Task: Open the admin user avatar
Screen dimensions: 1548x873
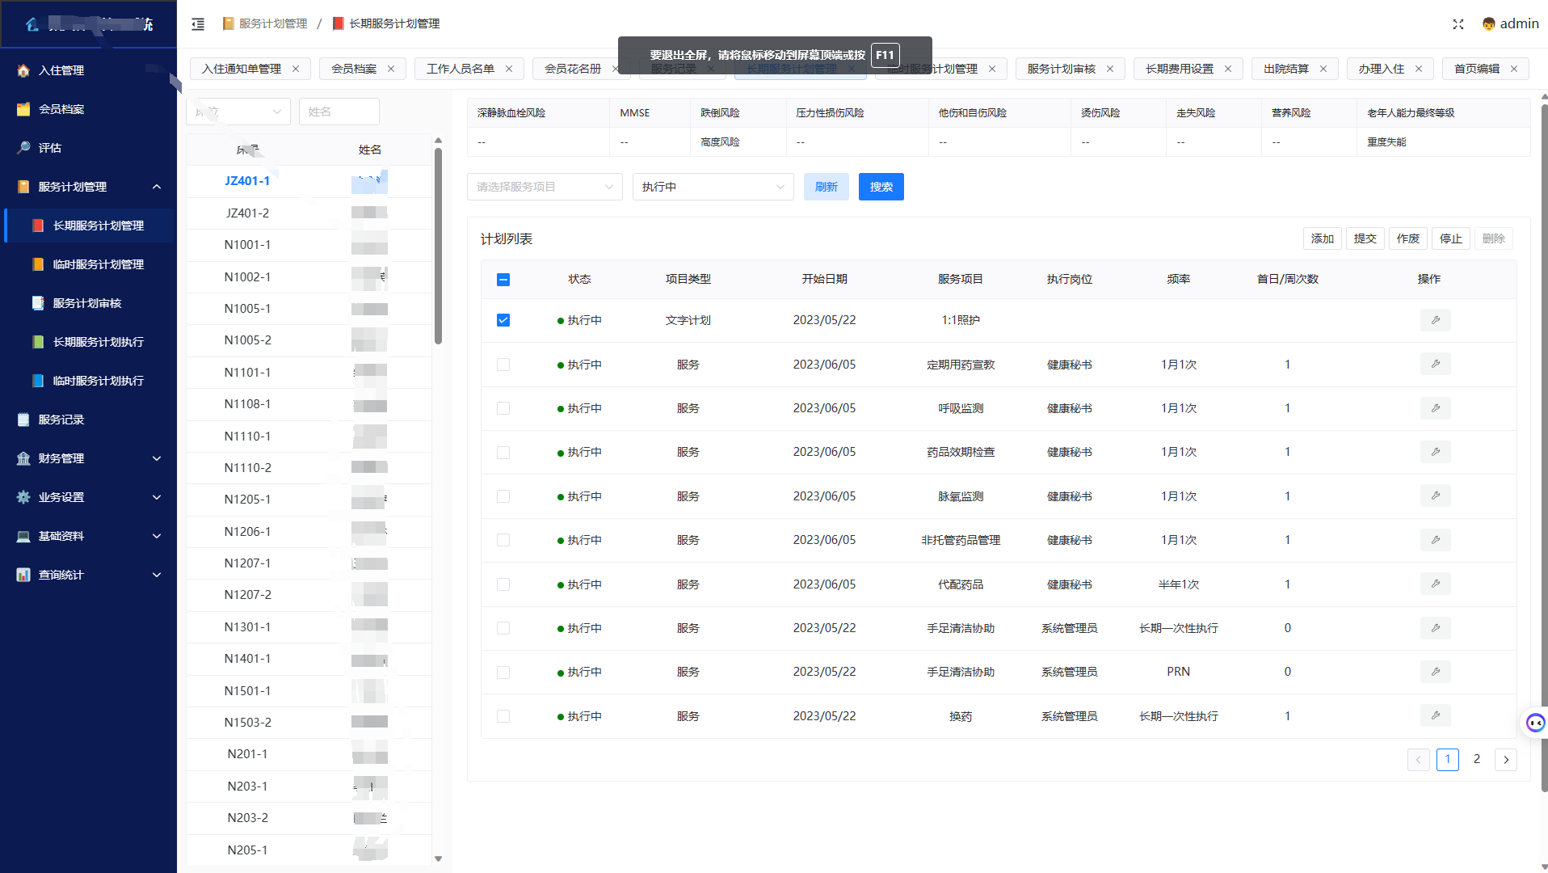Action: (x=1488, y=24)
